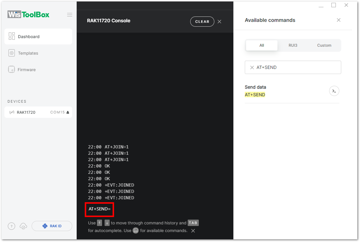Screen dimensions: 360x242
Task: Click the TAB key hint badge
Action: tap(193, 223)
